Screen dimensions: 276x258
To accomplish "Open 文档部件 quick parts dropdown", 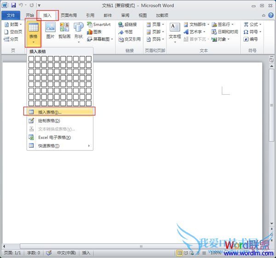I will pos(196,24).
